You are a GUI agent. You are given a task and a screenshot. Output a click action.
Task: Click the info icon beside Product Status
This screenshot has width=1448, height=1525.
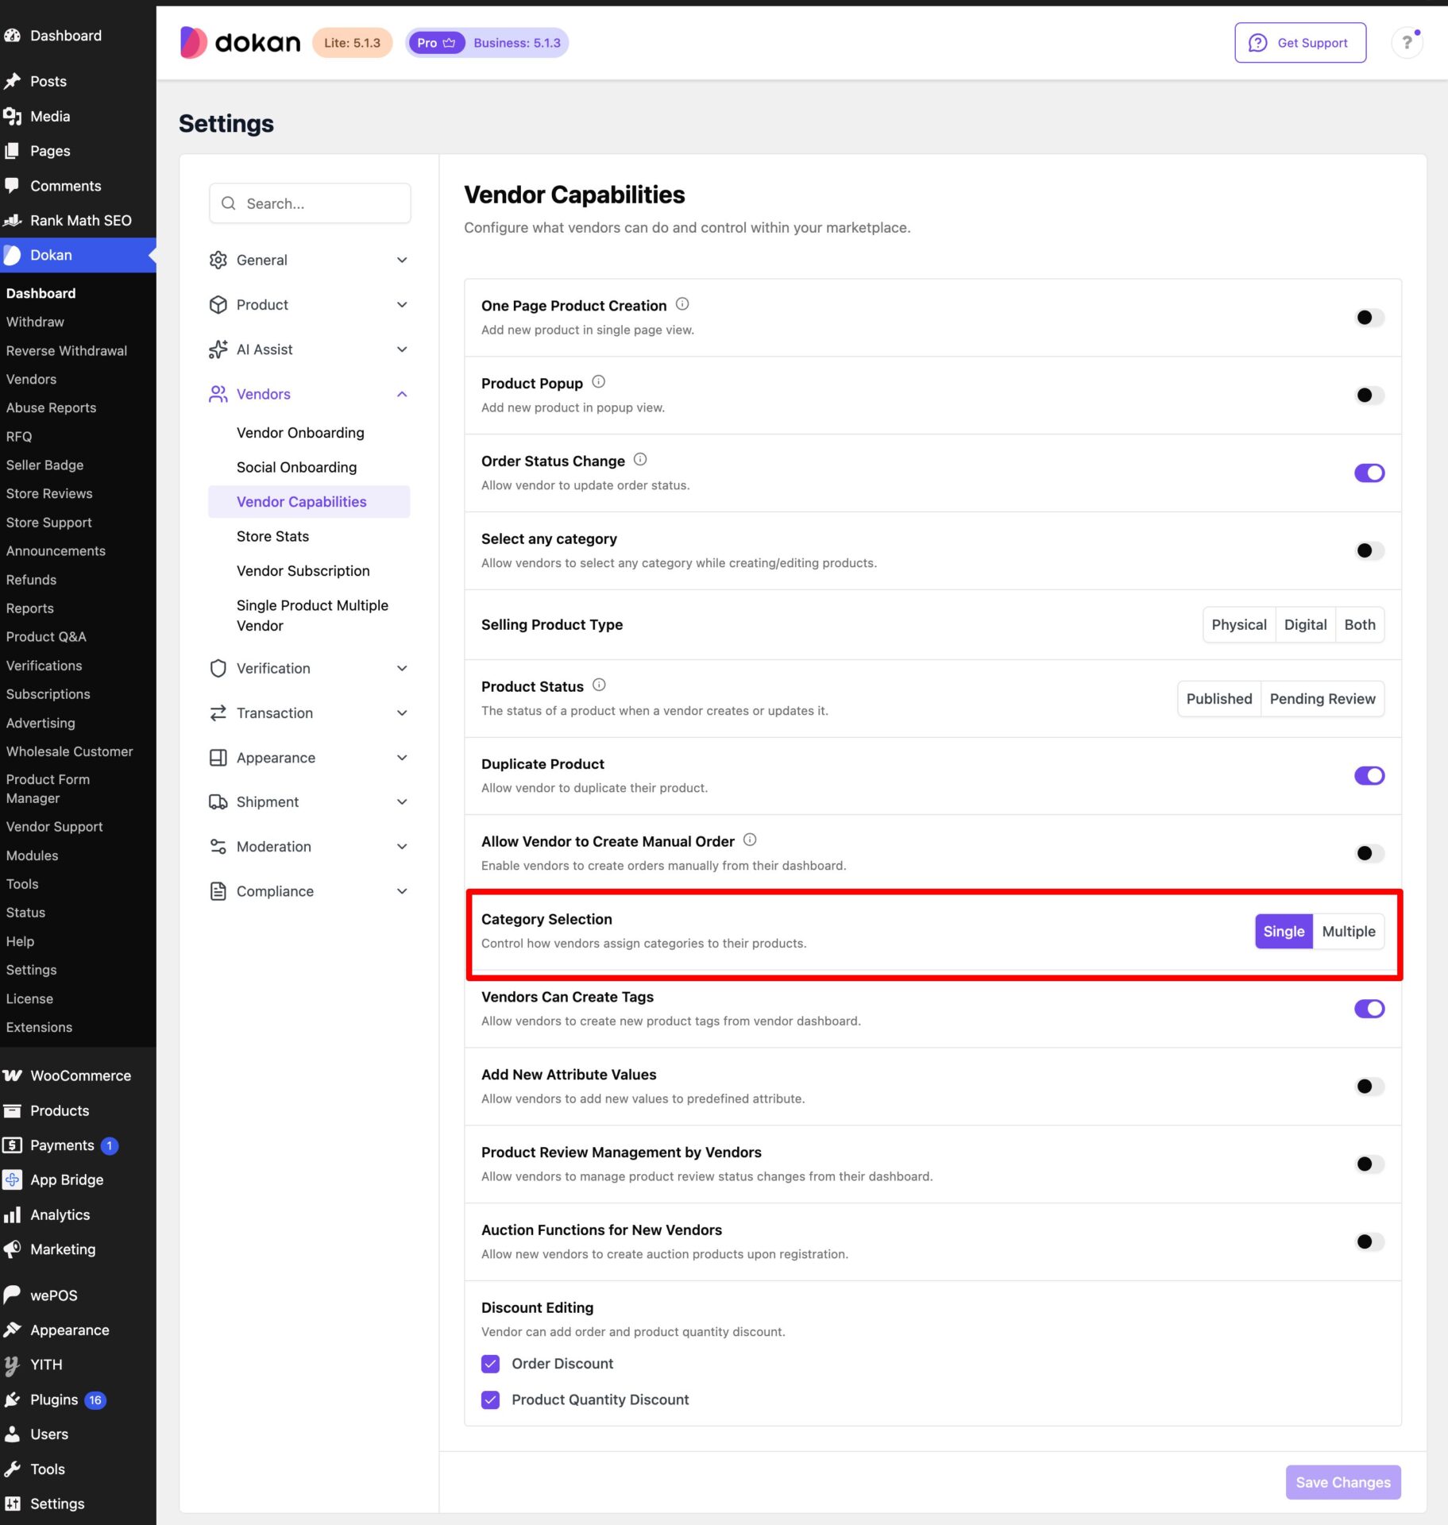point(600,685)
